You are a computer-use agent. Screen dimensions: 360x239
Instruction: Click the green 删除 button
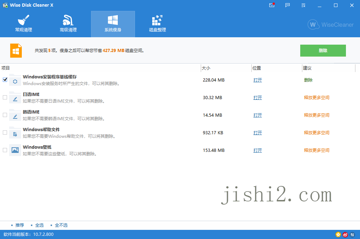[323, 51]
